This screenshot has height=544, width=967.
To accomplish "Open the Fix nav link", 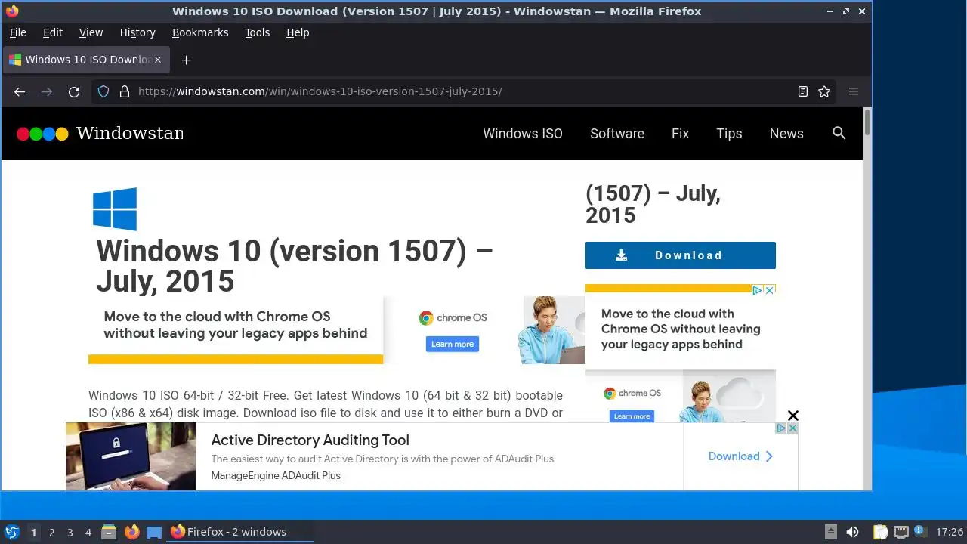I will point(680,134).
